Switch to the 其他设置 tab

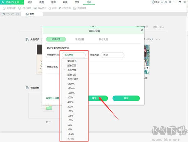coord(103,40)
